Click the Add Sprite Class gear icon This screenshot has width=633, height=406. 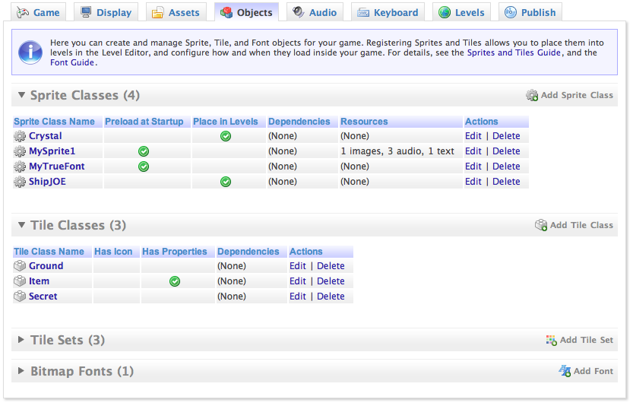532,96
